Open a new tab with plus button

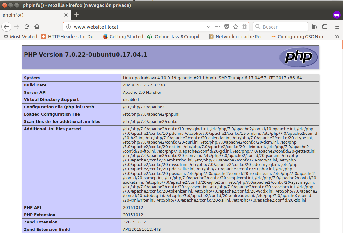[76, 15]
